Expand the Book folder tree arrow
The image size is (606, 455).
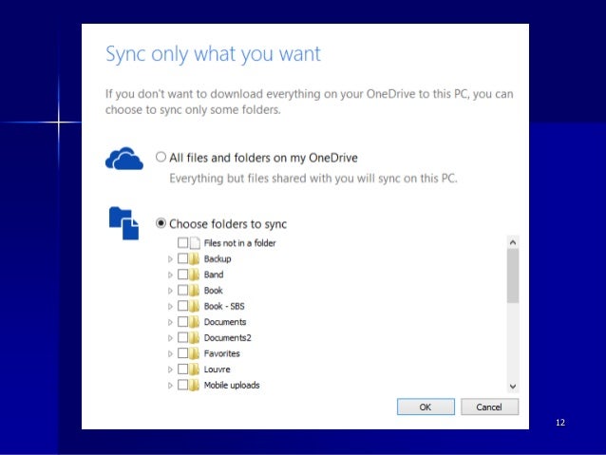point(170,291)
